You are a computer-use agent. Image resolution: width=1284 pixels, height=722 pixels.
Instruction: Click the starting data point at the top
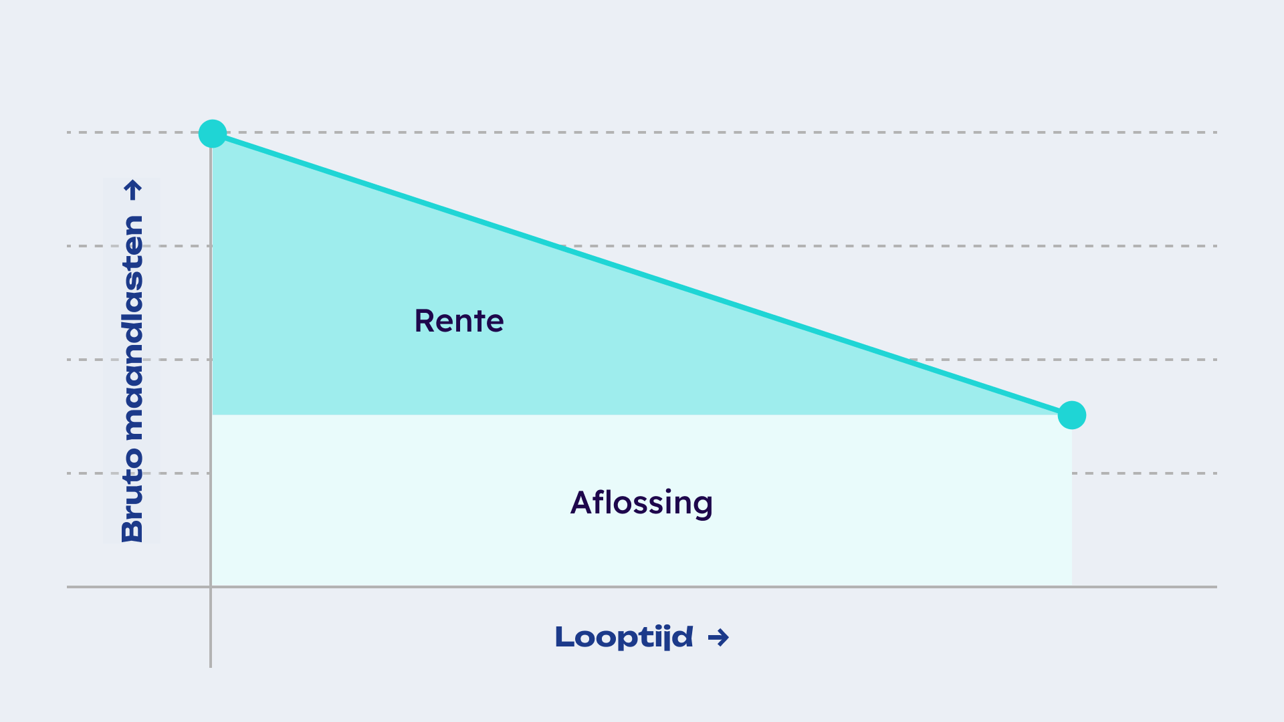tap(213, 134)
